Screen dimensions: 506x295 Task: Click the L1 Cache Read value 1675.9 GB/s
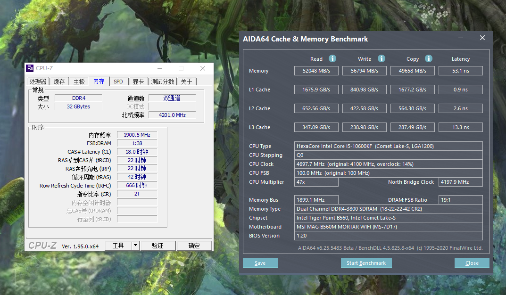click(x=316, y=90)
